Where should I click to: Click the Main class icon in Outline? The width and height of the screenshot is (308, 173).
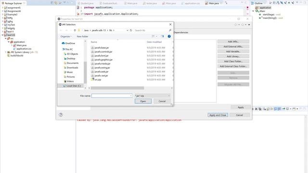pyautogui.click(x=257, y=11)
